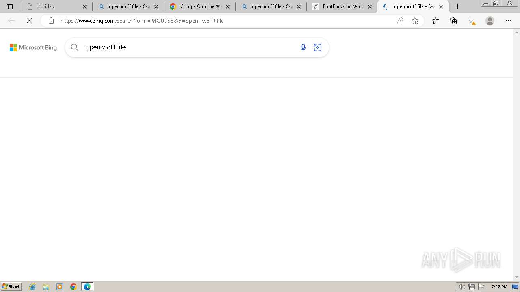This screenshot has width=520, height=292.
Task: Stop loading the page
Action: coord(29,21)
